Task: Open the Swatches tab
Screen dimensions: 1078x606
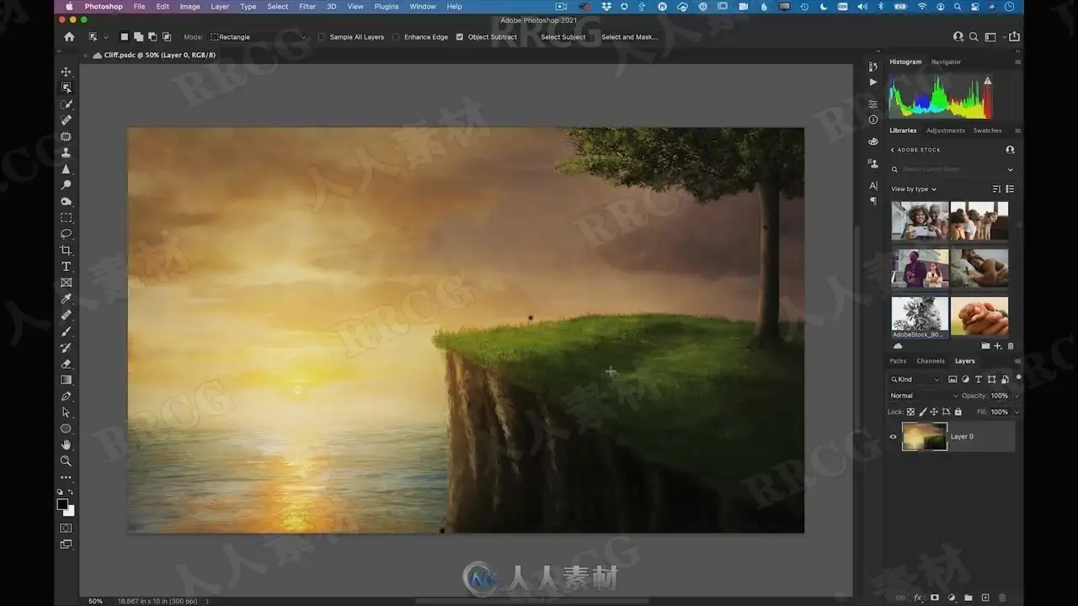Action: (987, 130)
